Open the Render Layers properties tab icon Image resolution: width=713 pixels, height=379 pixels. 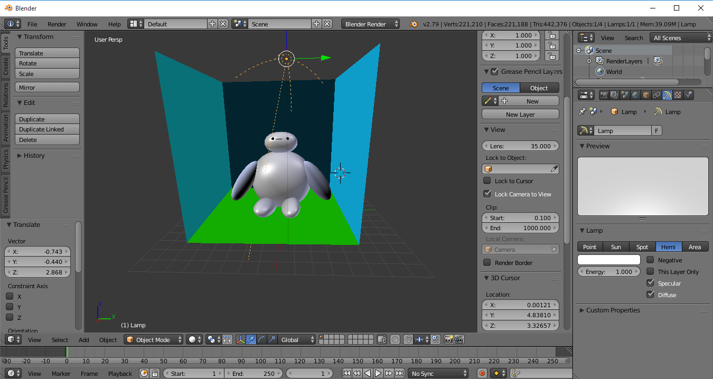click(614, 95)
